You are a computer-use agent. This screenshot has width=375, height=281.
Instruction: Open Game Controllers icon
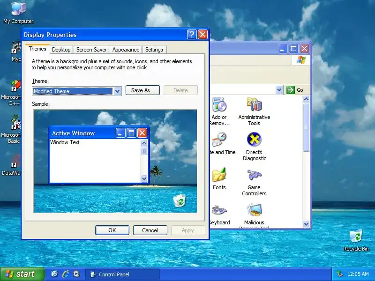tap(254, 175)
